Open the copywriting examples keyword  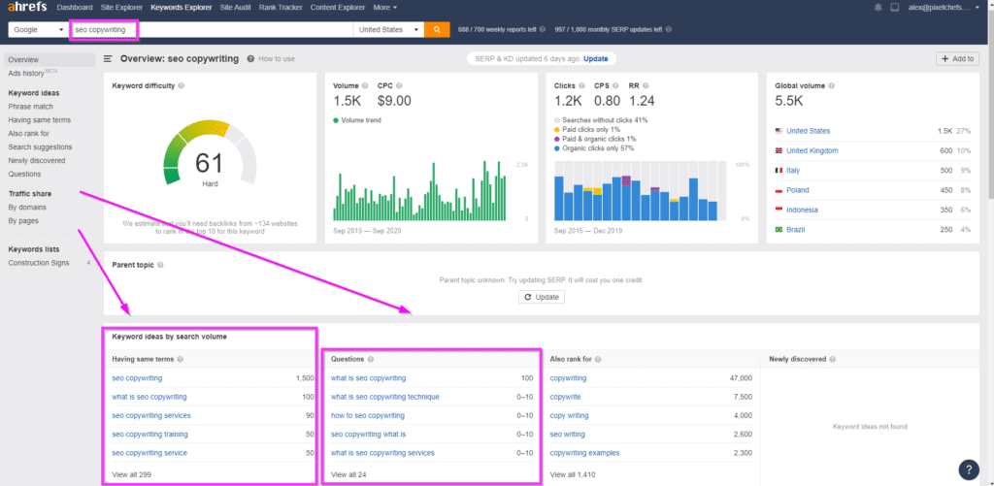coord(585,453)
